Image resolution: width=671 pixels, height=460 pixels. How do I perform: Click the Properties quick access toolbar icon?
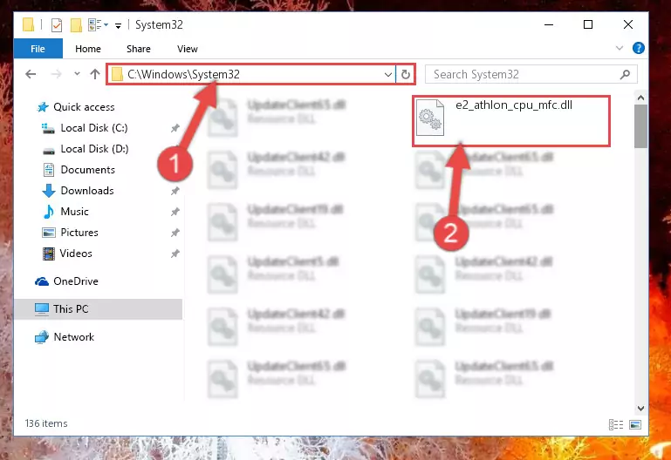57,25
